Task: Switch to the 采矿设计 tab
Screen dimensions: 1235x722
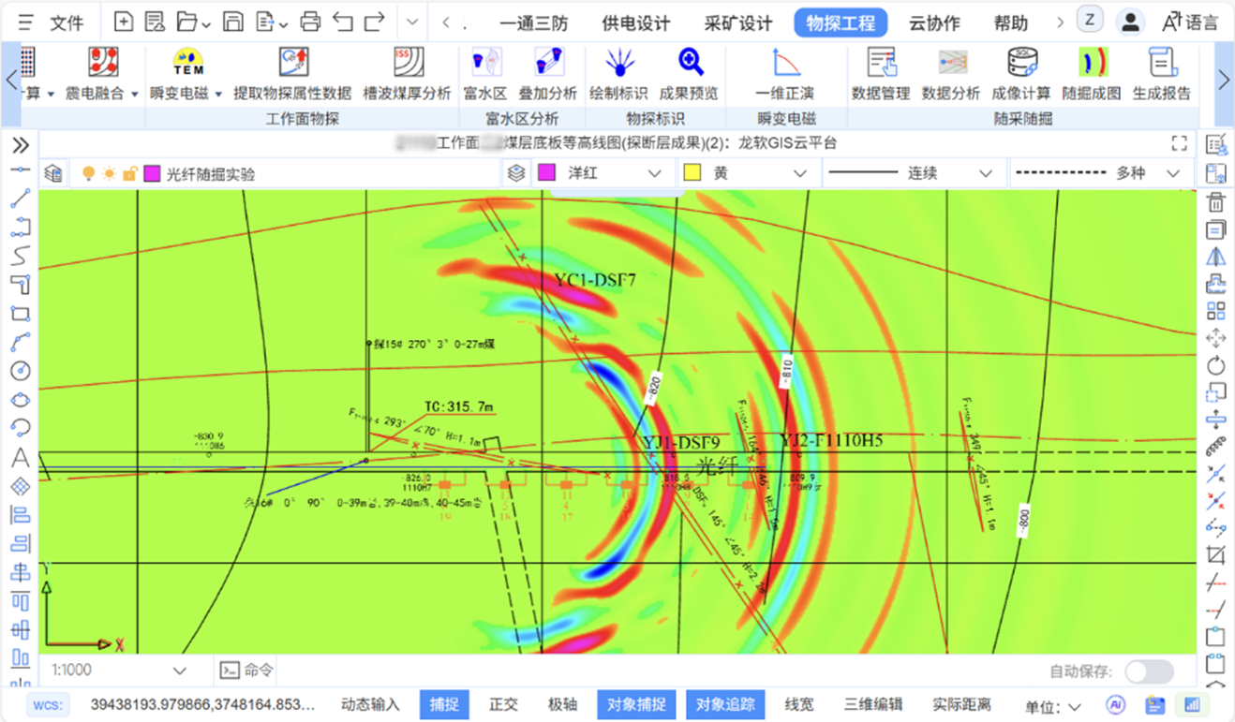Action: click(738, 23)
